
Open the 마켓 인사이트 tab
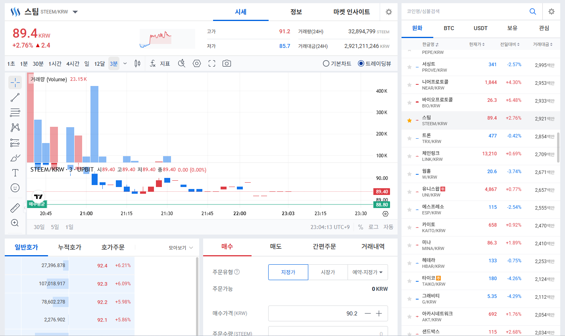pyautogui.click(x=352, y=12)
